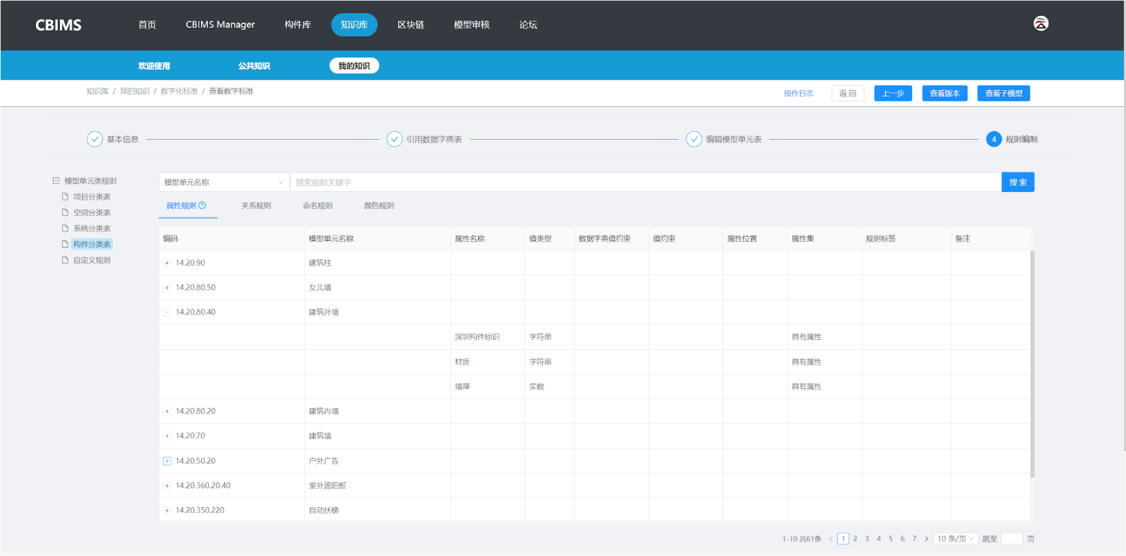Click the 上一步 button
The height and width of the screenshot is (556, 1126).
coord(893,93)
